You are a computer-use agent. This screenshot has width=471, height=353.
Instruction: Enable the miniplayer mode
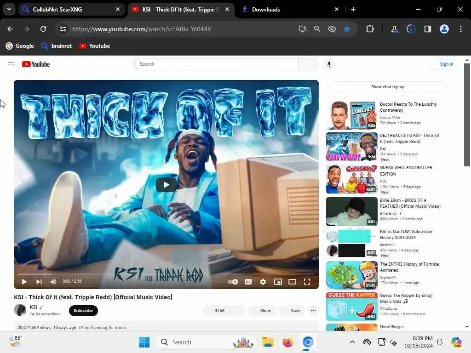[278, 282]
